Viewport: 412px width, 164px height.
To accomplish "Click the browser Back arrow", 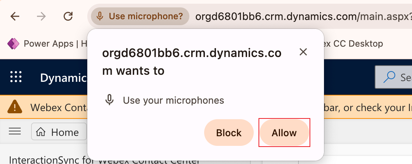I will coord(15,16).
